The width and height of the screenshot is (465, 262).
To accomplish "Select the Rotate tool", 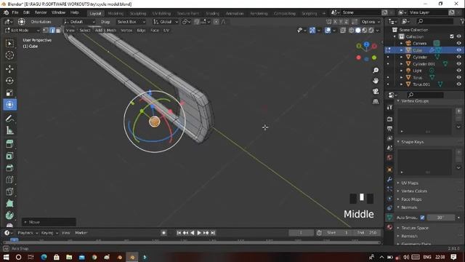I will coord(9,81).
